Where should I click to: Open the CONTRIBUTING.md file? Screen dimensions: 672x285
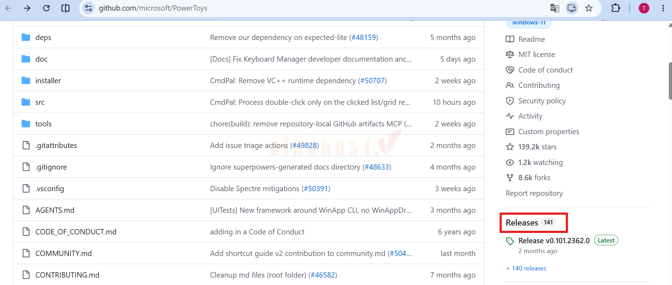point(67,275)
